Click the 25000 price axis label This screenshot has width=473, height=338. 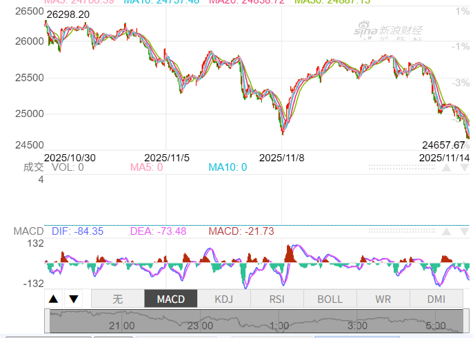[x=30, y=114]
